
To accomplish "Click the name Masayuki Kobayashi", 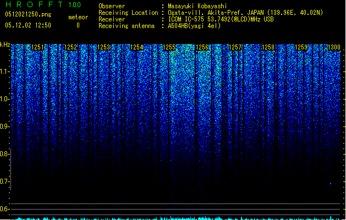I will click(x=197, y=6).
